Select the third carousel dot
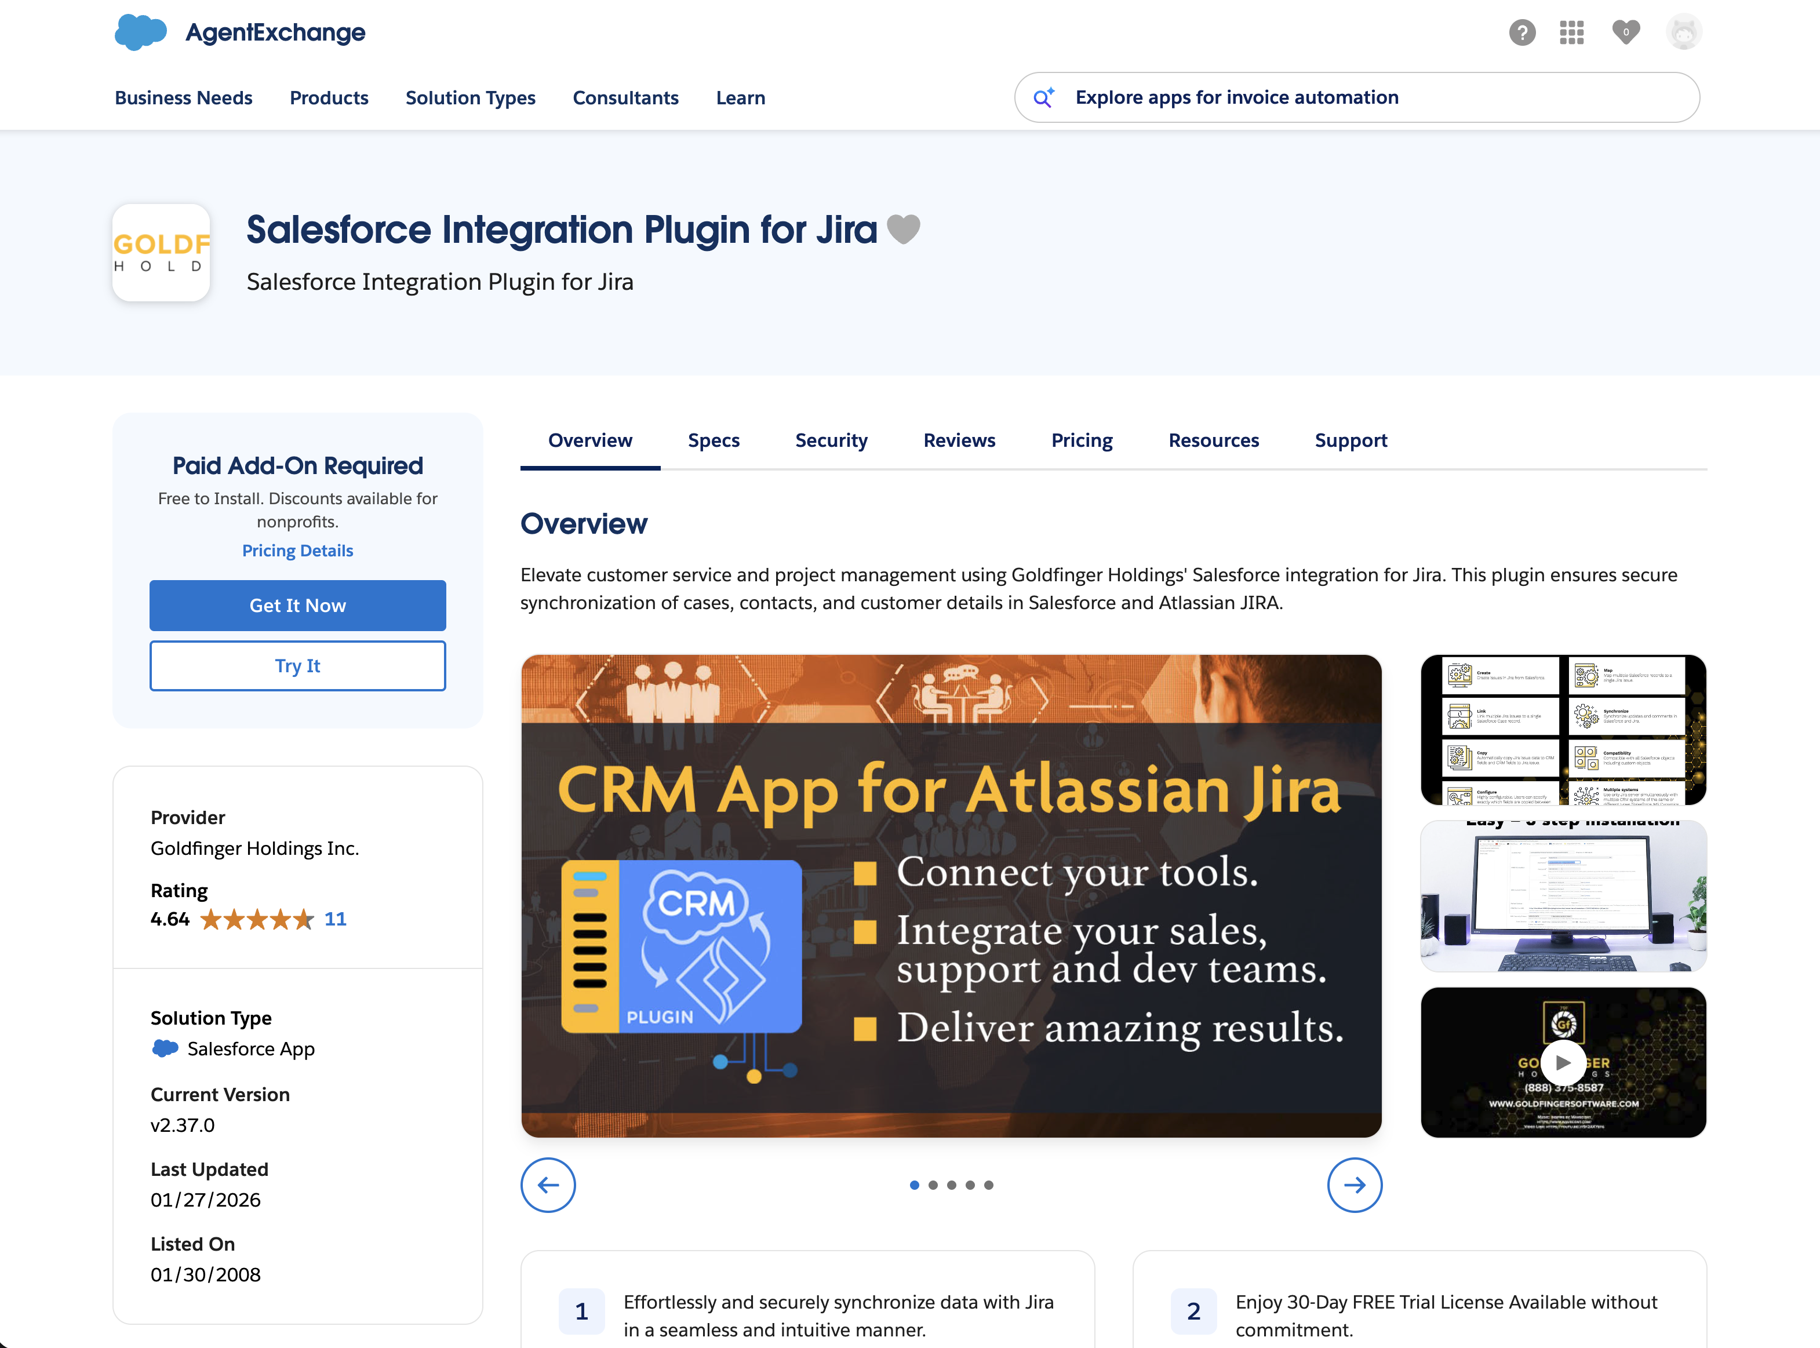1820x1348 pixels. point(952,1185)
